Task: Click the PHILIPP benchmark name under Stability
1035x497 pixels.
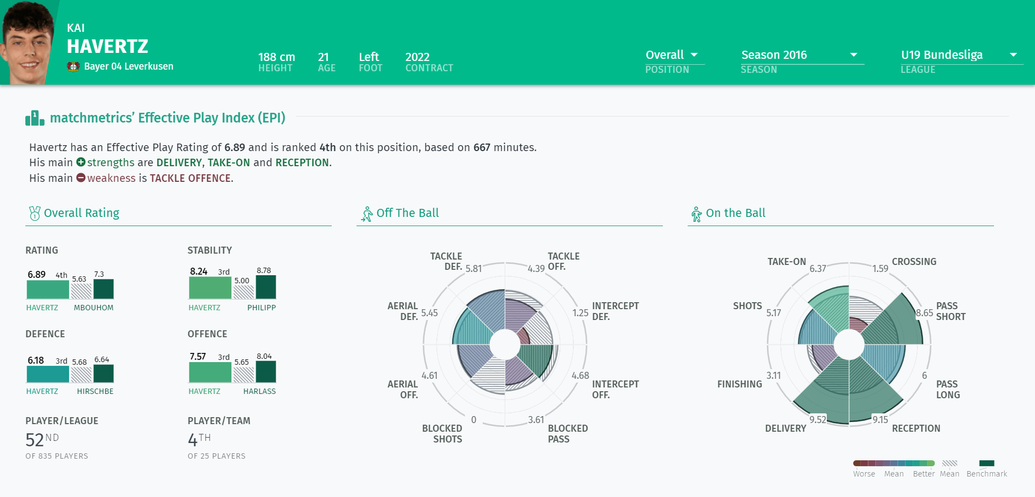Action: [262, 308]
